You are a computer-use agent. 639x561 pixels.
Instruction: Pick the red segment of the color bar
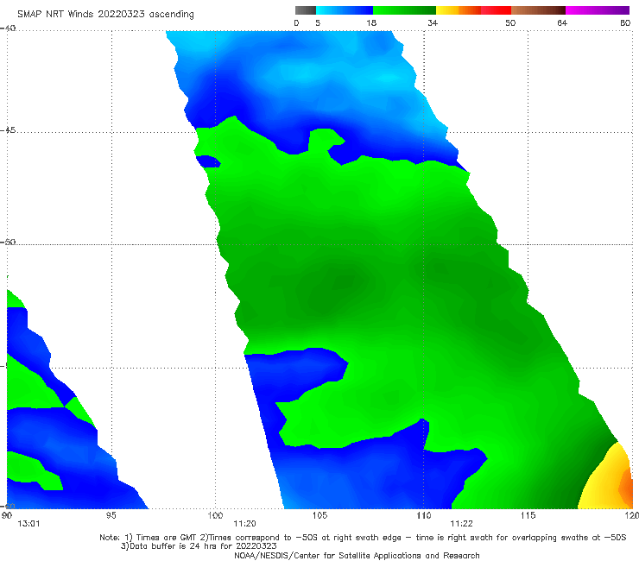tap(496, 10)
